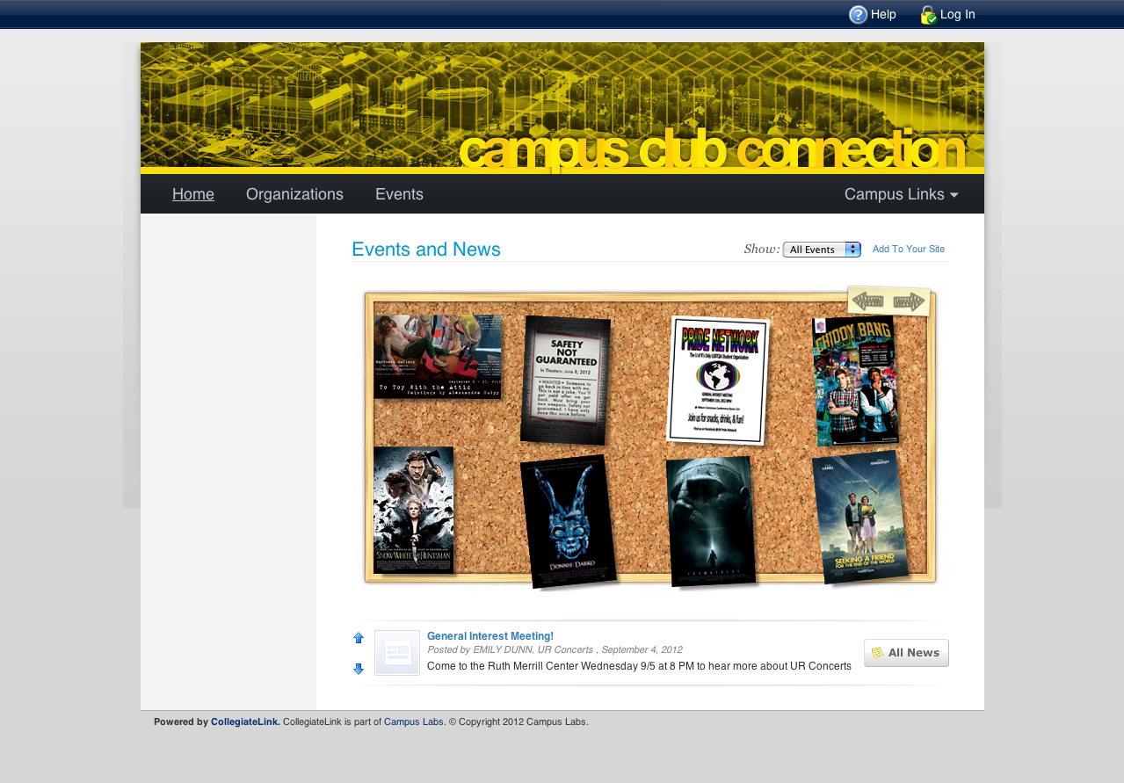Expand the Campus Links menu
1124x783 pixels.
901,194
